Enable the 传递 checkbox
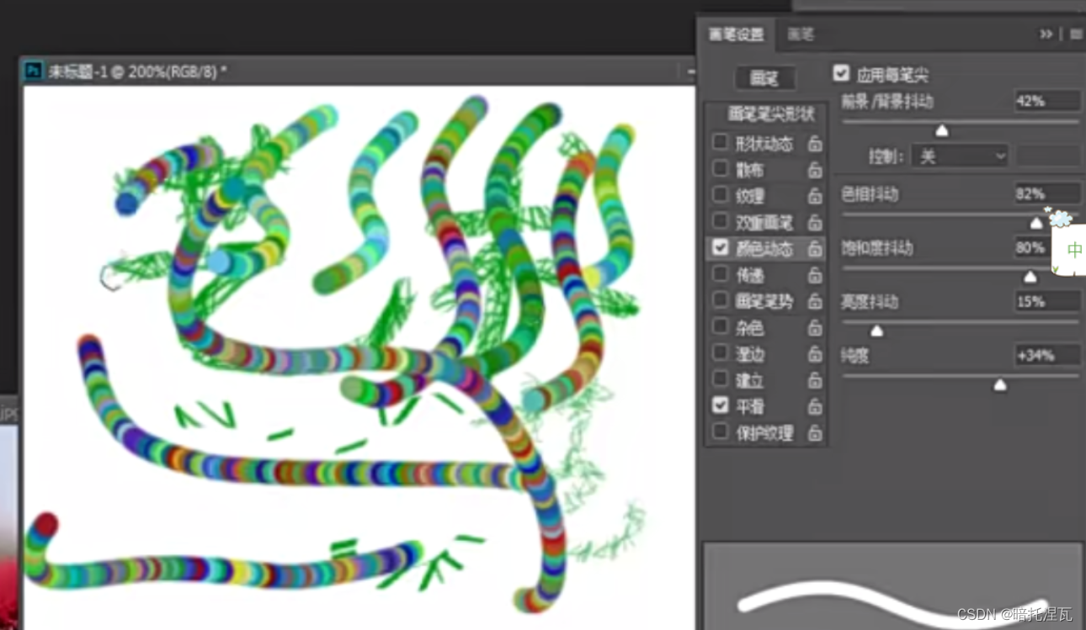Screen dimensions: 1086x630 [720, 273]
